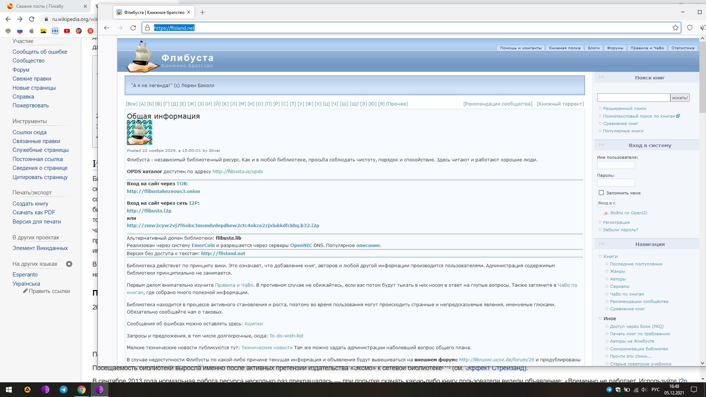Open Windows Security tray icon
706x397 pixels.
[x=618, y=390]
